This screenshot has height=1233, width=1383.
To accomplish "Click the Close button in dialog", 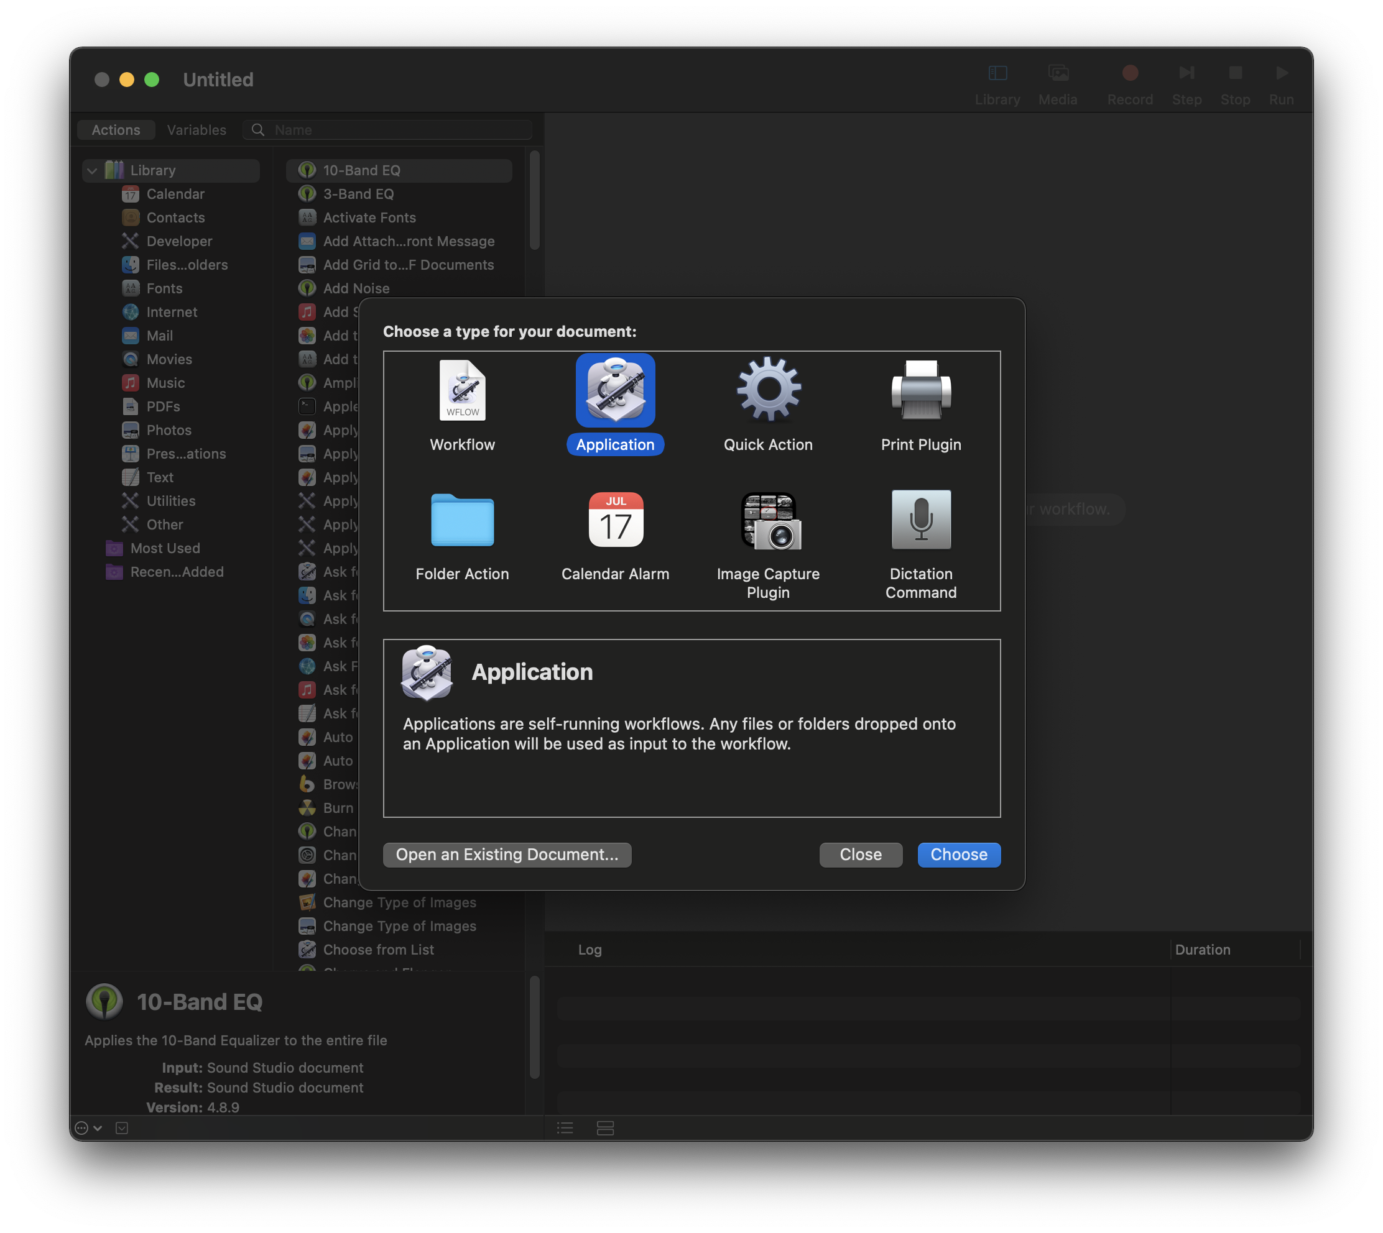I will pyautogui.click(x=860, y=855).
